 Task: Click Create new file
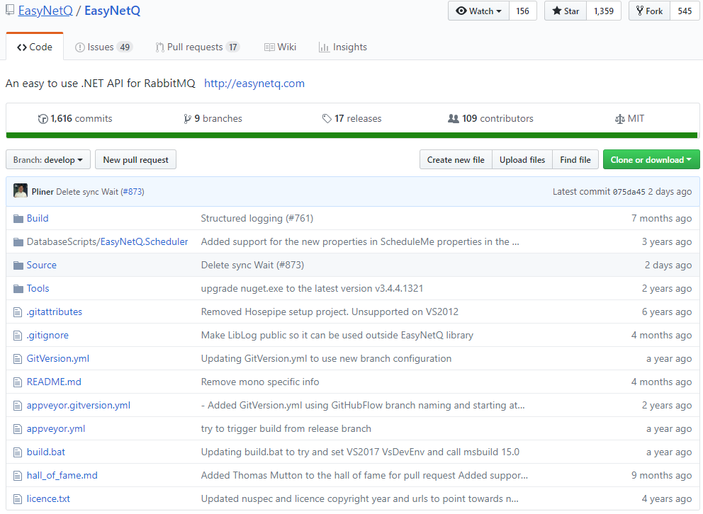pyautogui.click(x=456, y=160)
